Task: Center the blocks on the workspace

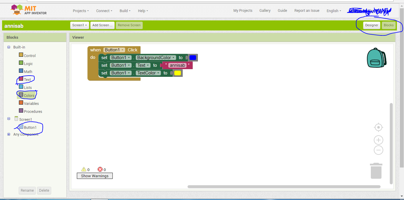Action: [x=378, y=127]
